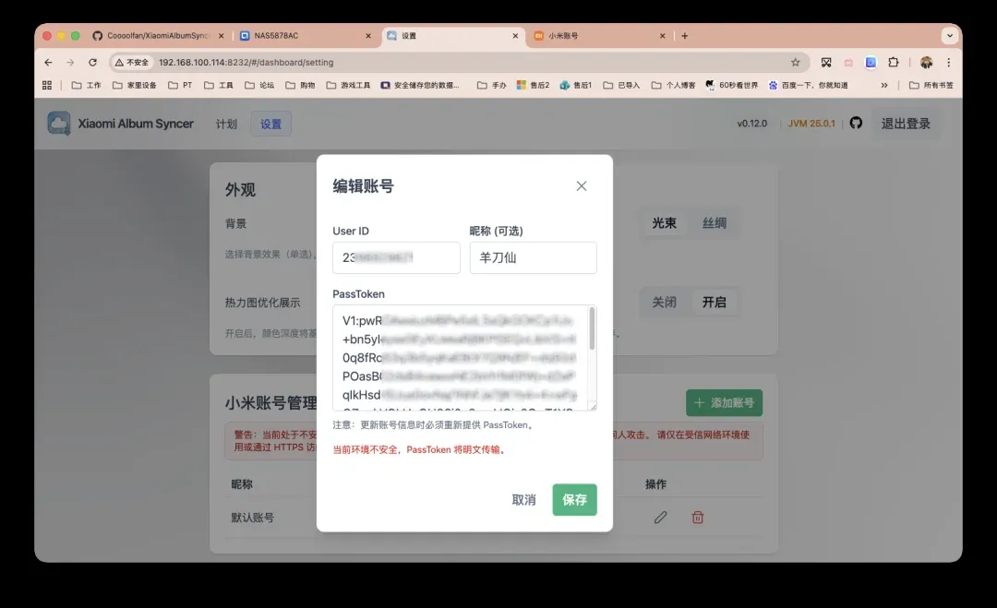The width and height of the screenshot is (997, 608).
Task: Expand the tab search dropdown arrow
Action: pyautogui.click(x=948, y=36)
